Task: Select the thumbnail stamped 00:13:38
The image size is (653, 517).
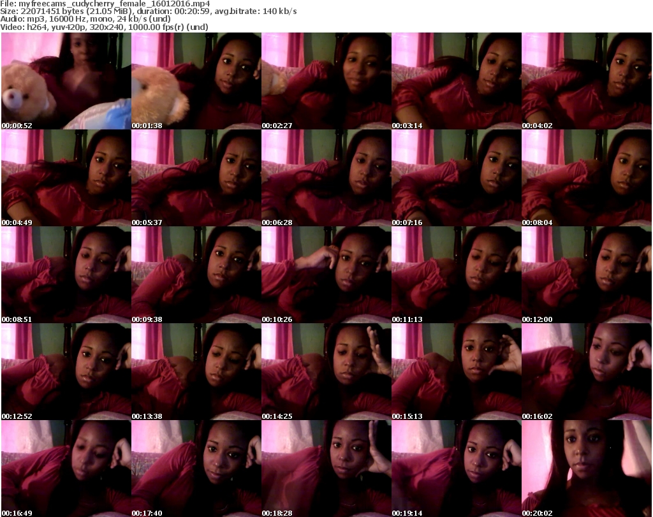Action: pos(196,372)
